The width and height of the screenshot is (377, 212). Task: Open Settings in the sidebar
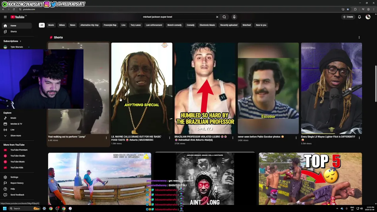17,177
